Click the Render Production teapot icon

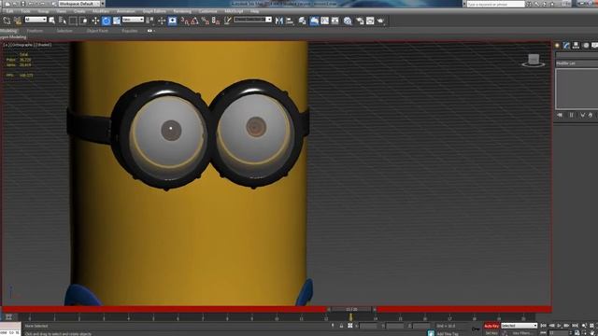[x=380, y=21]
